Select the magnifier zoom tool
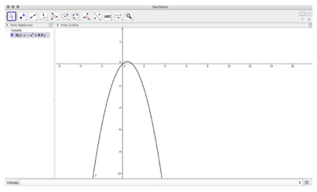This screenshot has height=192, width=317. pyautogui.click(x=129, y=16)
